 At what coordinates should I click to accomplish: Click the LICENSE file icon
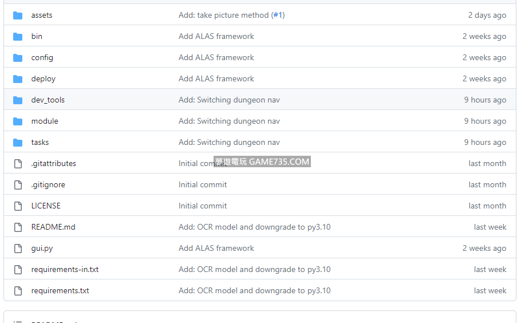click(x=18, y=206)
